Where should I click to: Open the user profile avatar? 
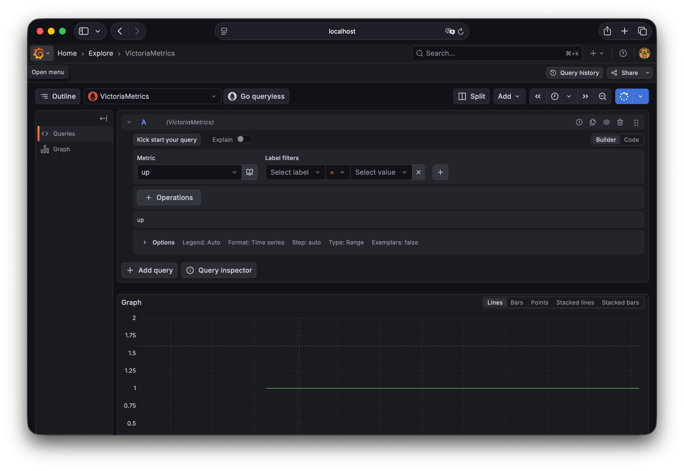[x=644, y=53]
